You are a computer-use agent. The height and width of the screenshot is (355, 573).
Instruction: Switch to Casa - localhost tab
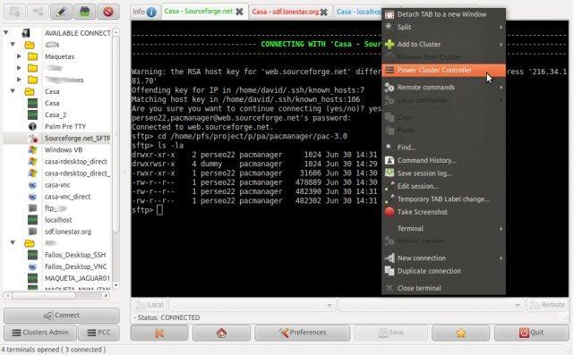point(358,12)
